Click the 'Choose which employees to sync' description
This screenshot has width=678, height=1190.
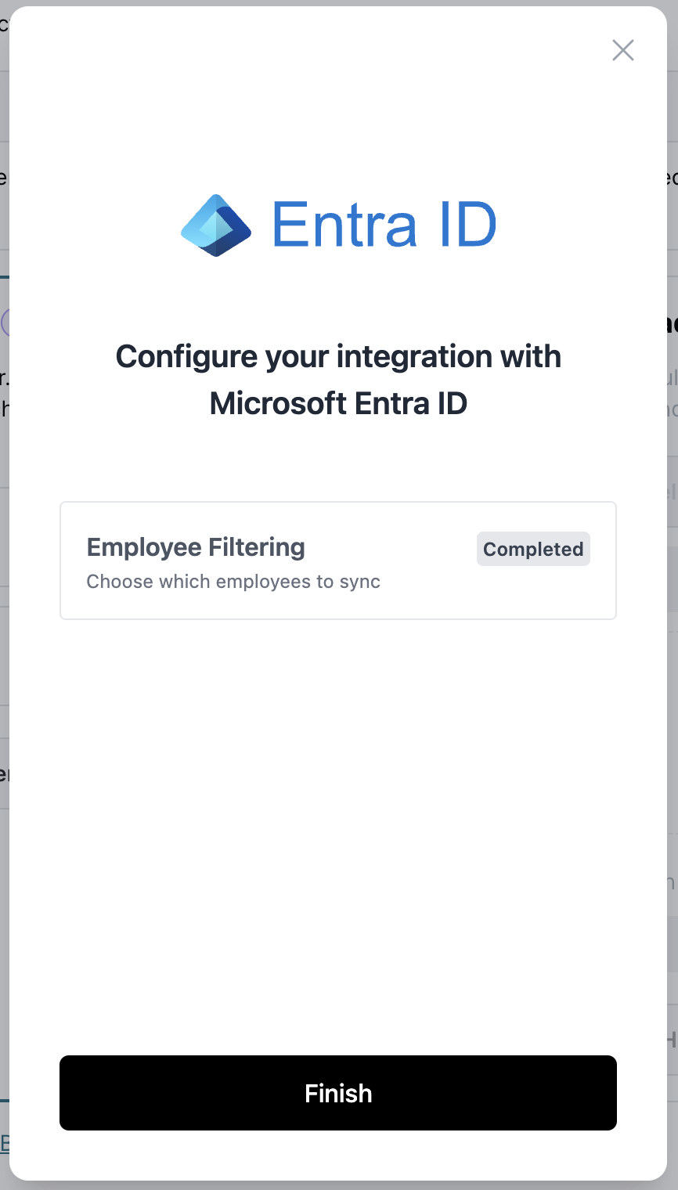[233, 582]
